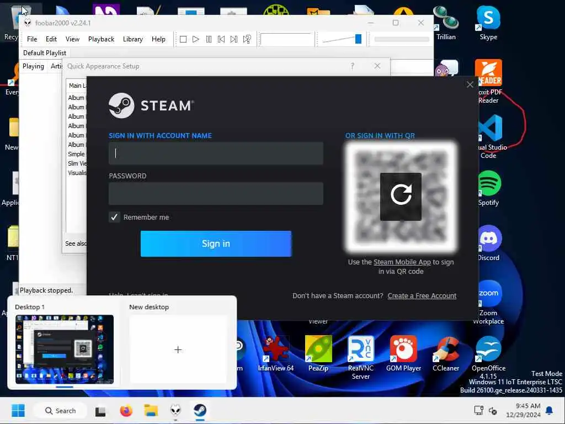565x424 pixels.
Task: Open the Help menu in foobar2000
Action: [x=158, y=39]
